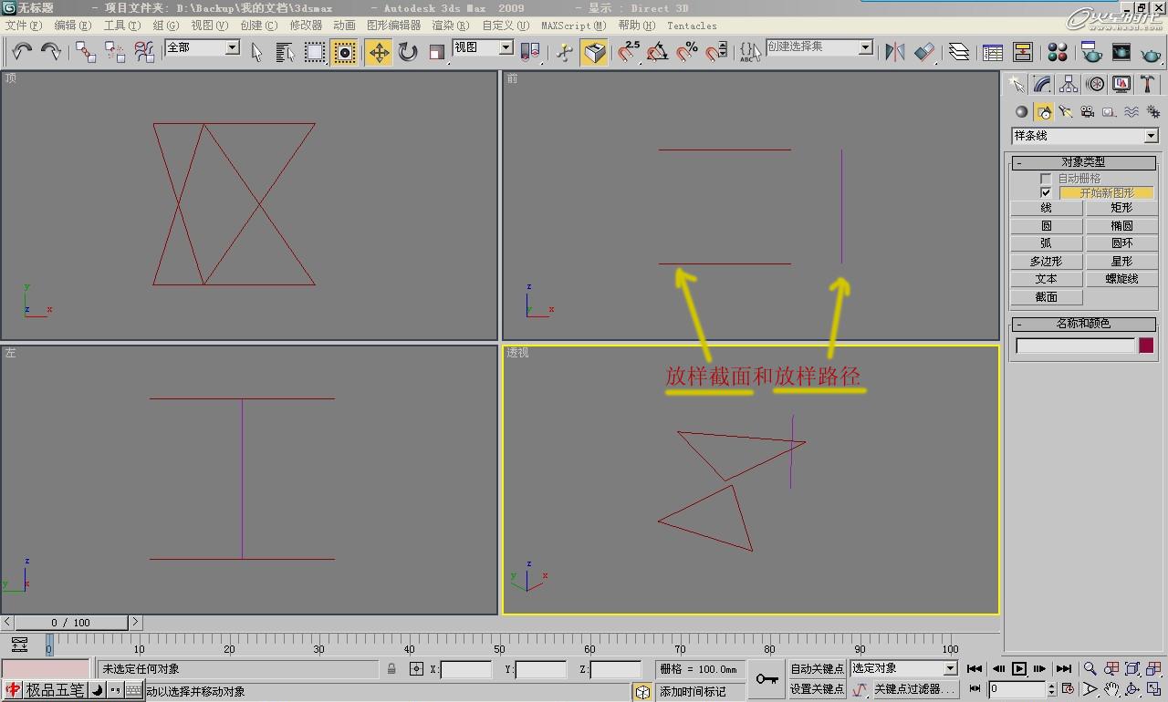The height and width of the screenshot is (702, 1168).
Task: Choose the Select Object arrow tool
Action: (256, 52)
